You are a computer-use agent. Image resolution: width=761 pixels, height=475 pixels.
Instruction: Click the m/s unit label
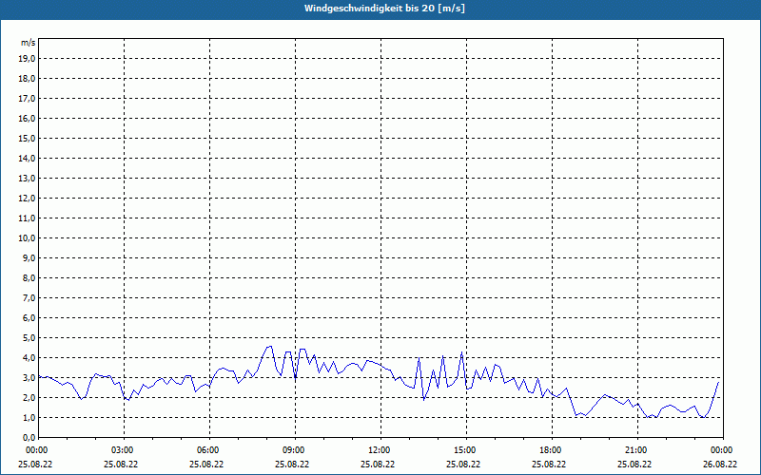pos(28,43)
